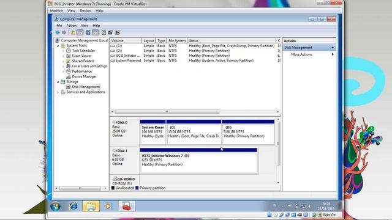Click the Forward arrow in the toolbar
The image size is (392, 220).
click(64, 32)
